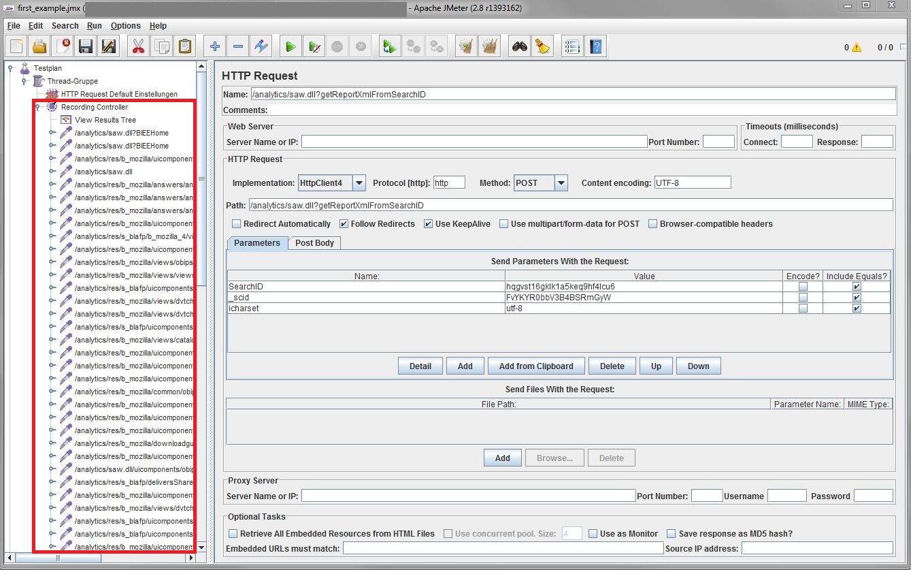The width and height of the screenshot is (911, 570).
Task: Open the Options menu
Action: (x=126, y=26)
